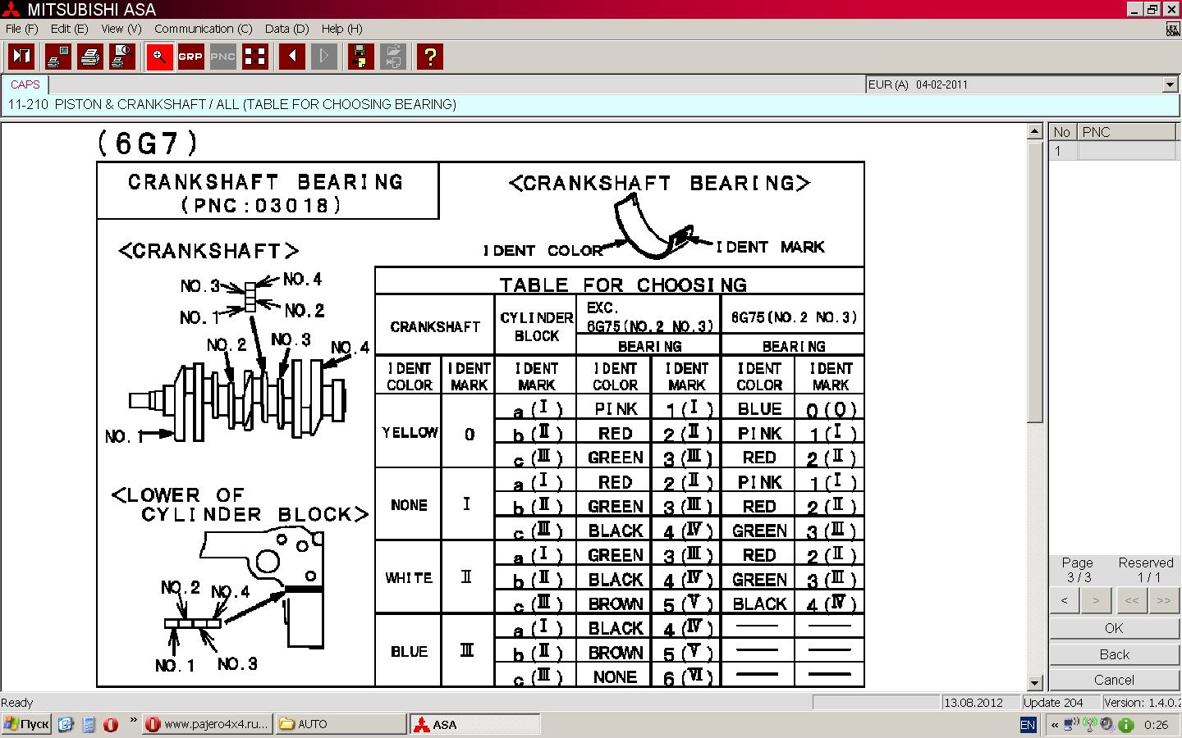Viewport: 1182px width, 738px height.
Task: Select the CAPS tab
Action: [25, 84]
